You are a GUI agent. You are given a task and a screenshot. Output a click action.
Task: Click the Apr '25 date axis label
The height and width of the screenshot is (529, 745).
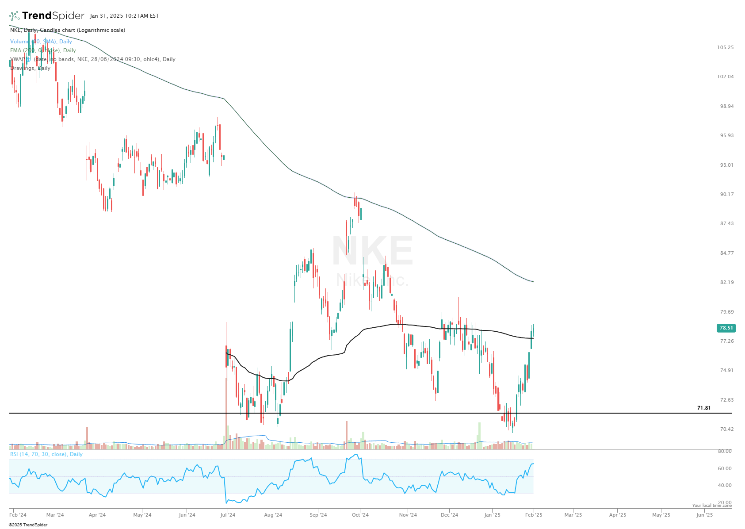pos(618,515)
